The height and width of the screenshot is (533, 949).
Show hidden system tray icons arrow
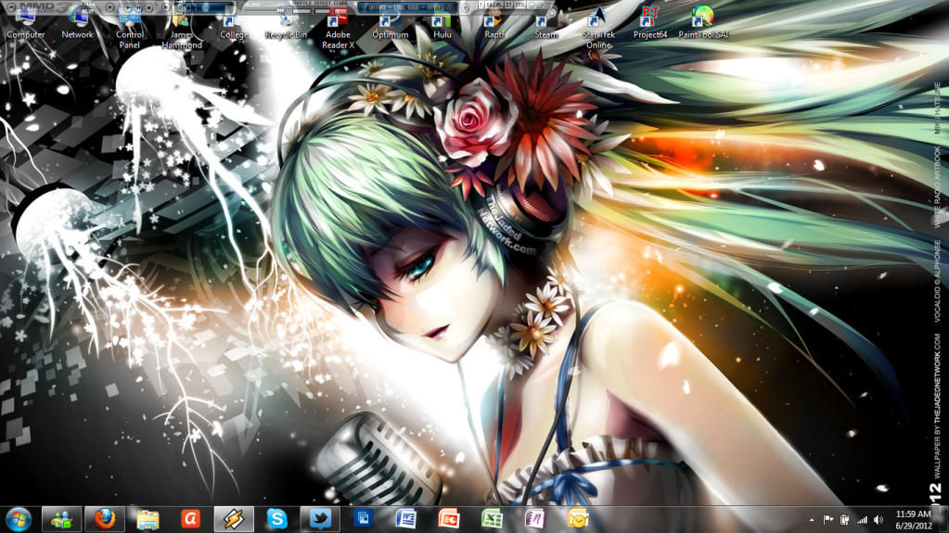tap(812, 520)
